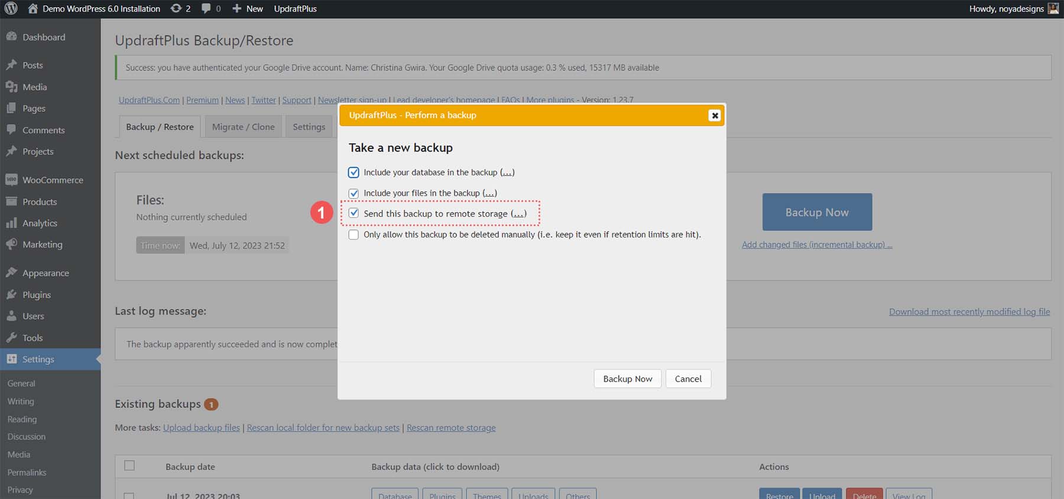Click the Projects icon in sidebar
1064x499 pixels.
(11, 151)
